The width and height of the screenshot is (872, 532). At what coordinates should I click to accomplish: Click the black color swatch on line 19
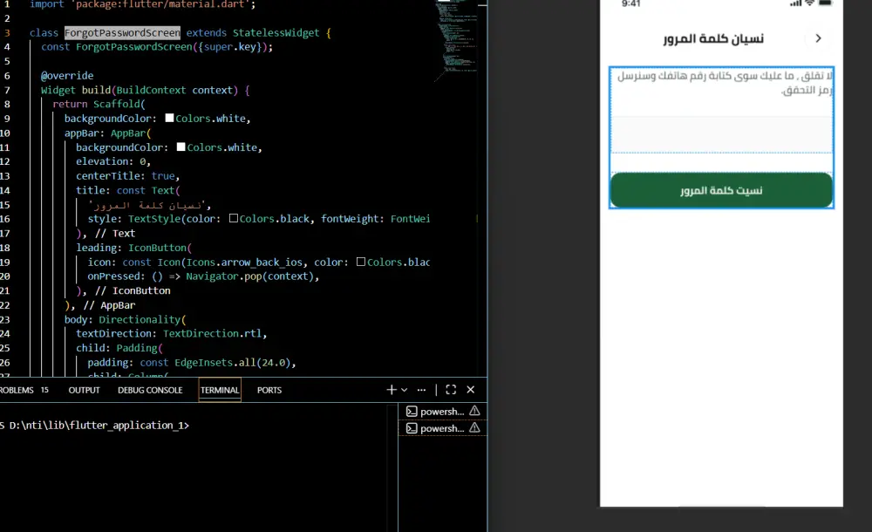coord(361,262)
